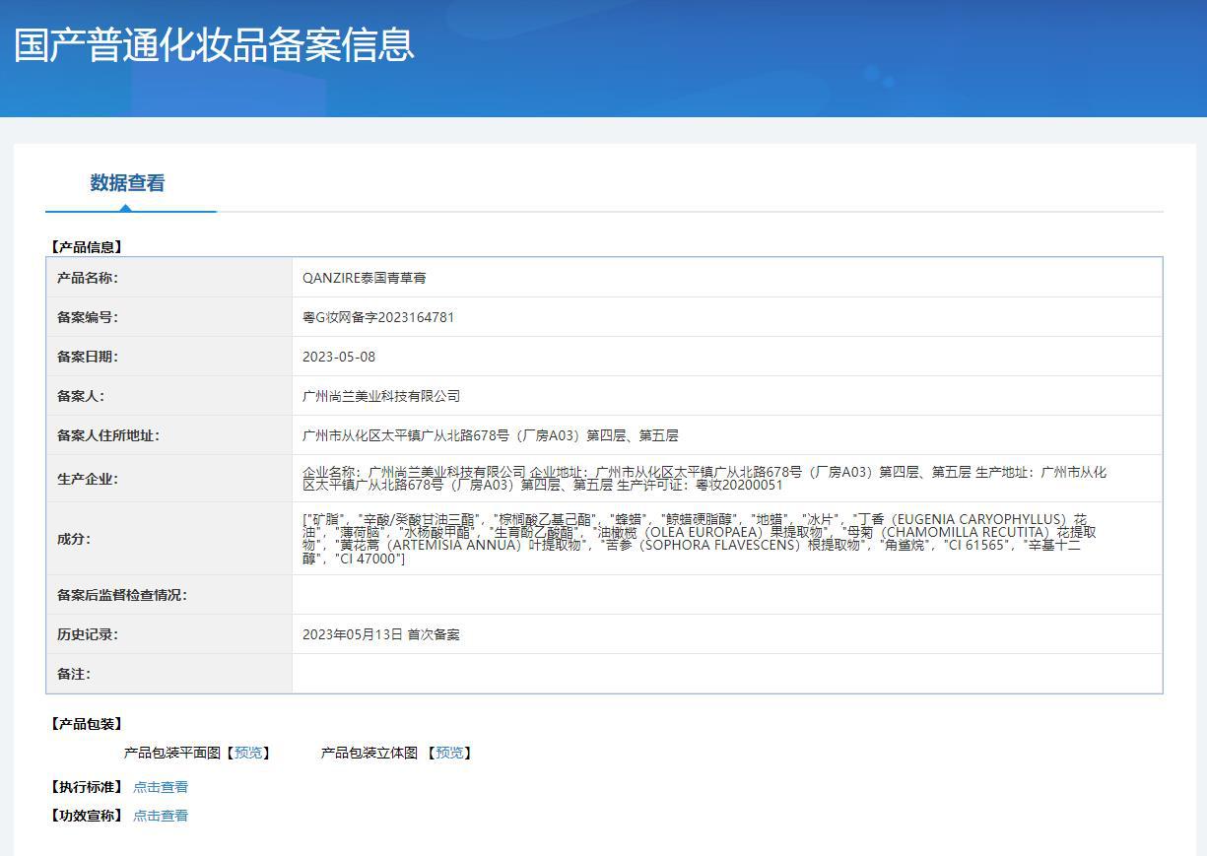Click the 备案日期 value 2023-05-08

pos(339,357)
